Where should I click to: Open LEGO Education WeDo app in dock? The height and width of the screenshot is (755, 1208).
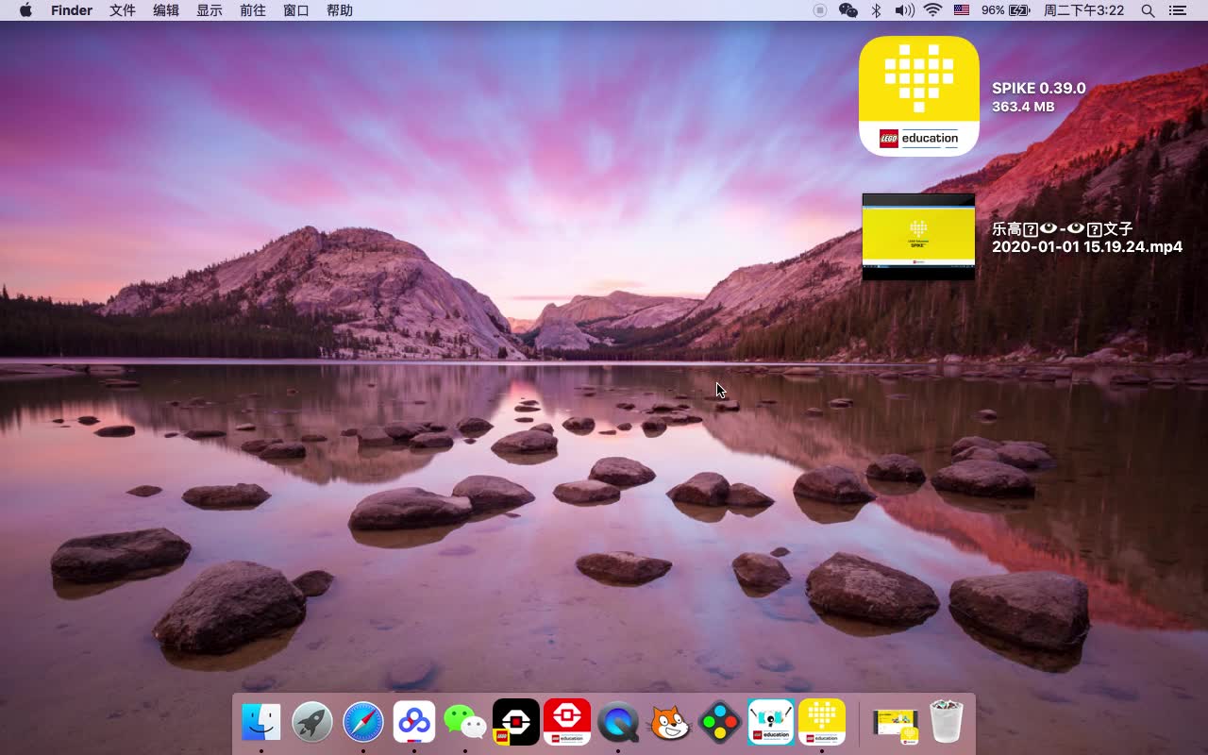point(771,723)
